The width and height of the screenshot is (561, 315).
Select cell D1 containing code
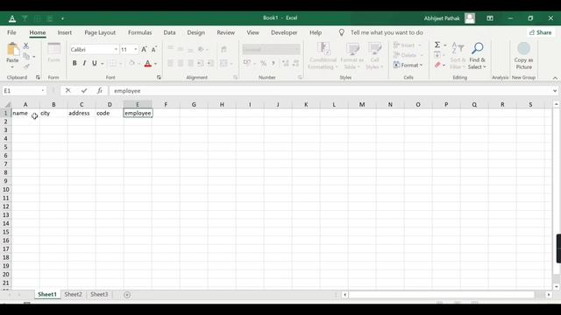pos(110,113)
